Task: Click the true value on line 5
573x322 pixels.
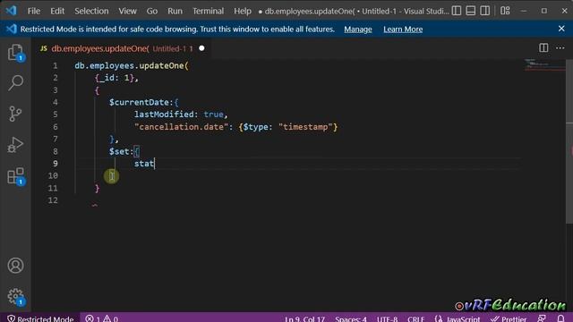Action: [x=213, y=114]
